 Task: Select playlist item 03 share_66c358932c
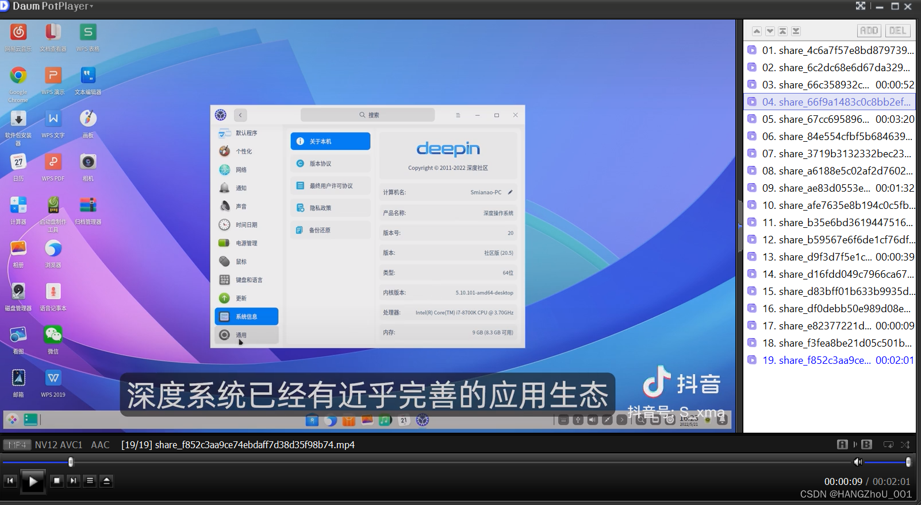click(830, 84)
